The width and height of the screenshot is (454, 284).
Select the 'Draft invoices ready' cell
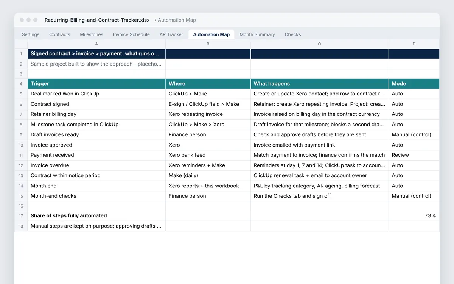(x=96, y=135)
